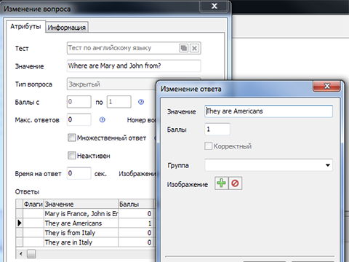Click the Время на ответ seconds field
The height and width of the screenshot is (262, 349).
point(79,173)
